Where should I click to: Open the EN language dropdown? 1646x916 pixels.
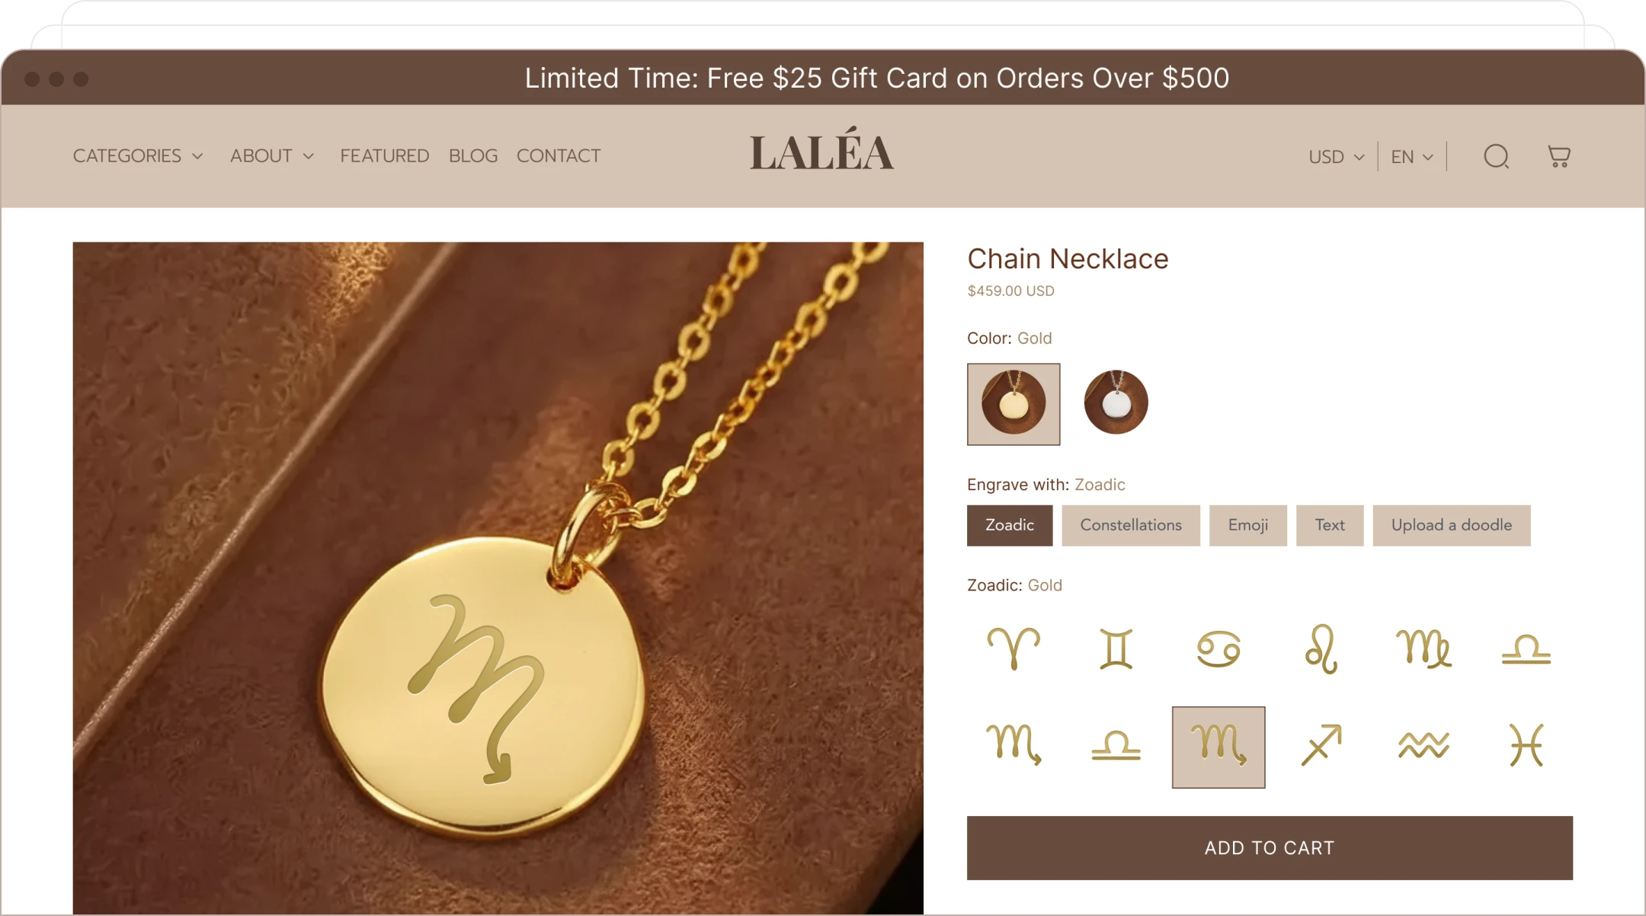tap(1411, 156)
